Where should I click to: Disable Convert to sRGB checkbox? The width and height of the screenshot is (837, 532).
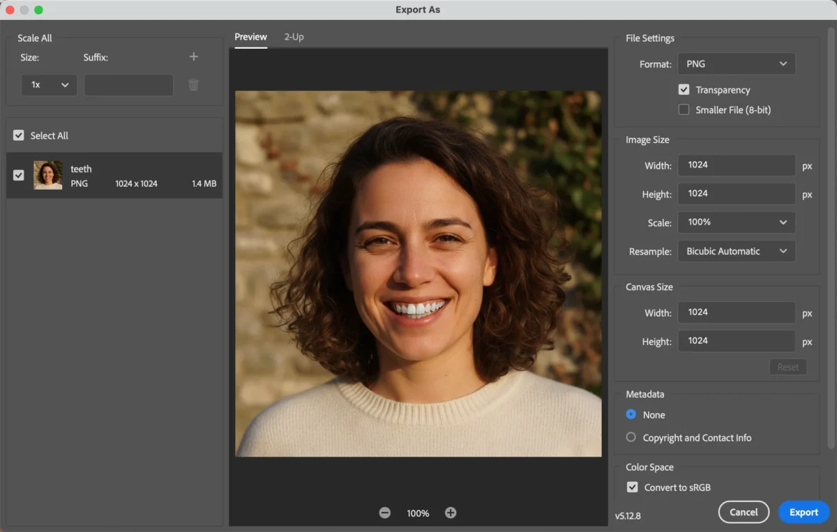(x=633, y=487)
